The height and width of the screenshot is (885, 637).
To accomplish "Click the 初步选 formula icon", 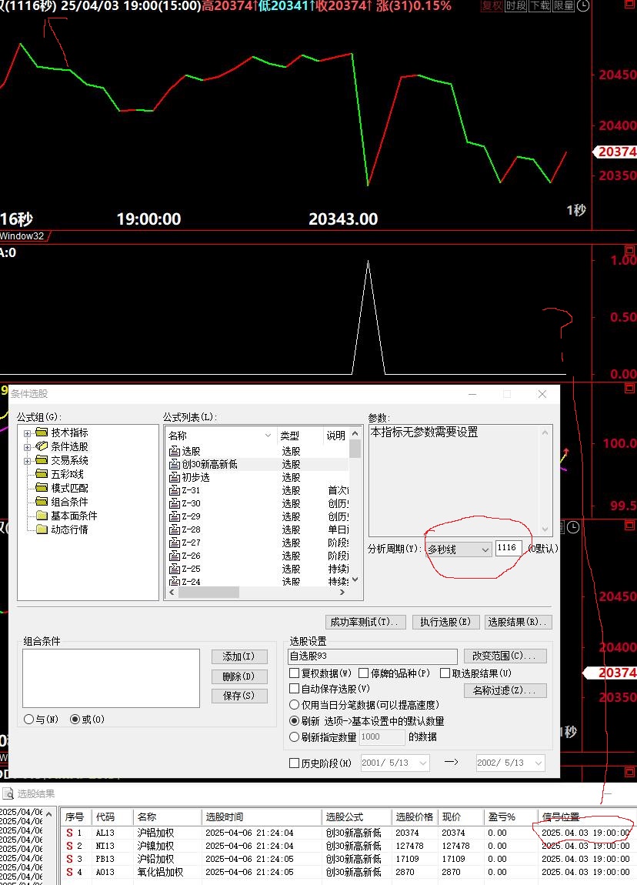I will [174, 477].
